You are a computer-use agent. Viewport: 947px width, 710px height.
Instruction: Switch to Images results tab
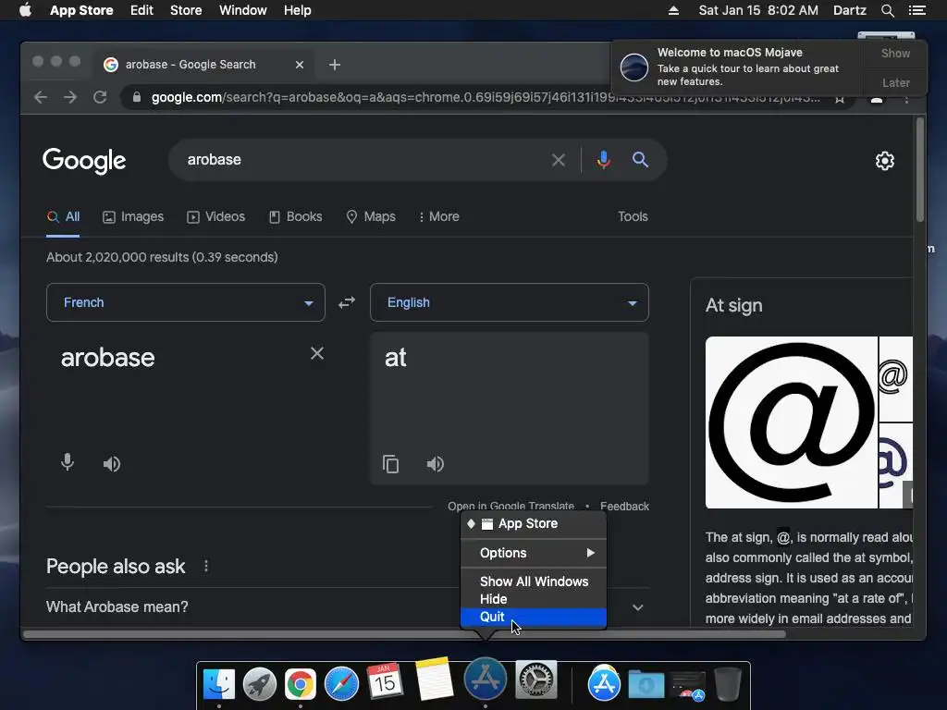(133, 216)
